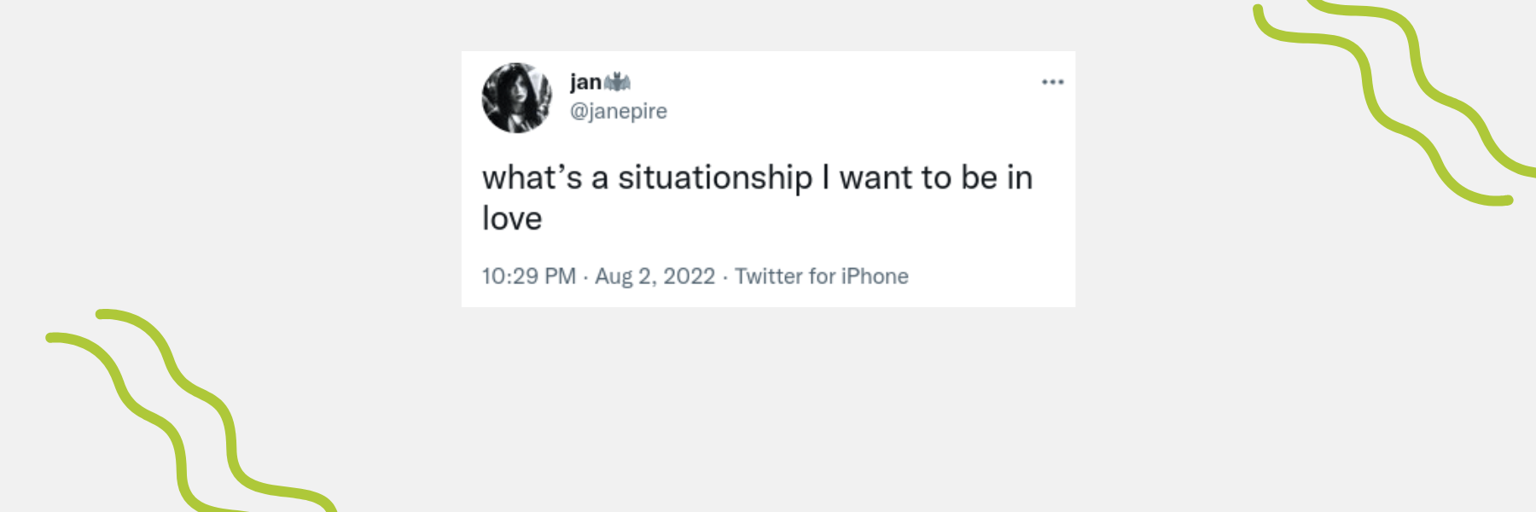Screen dimensions: 1536x512
Task: Click the bat emoji beside jan
Action: [x=617, y=82]
